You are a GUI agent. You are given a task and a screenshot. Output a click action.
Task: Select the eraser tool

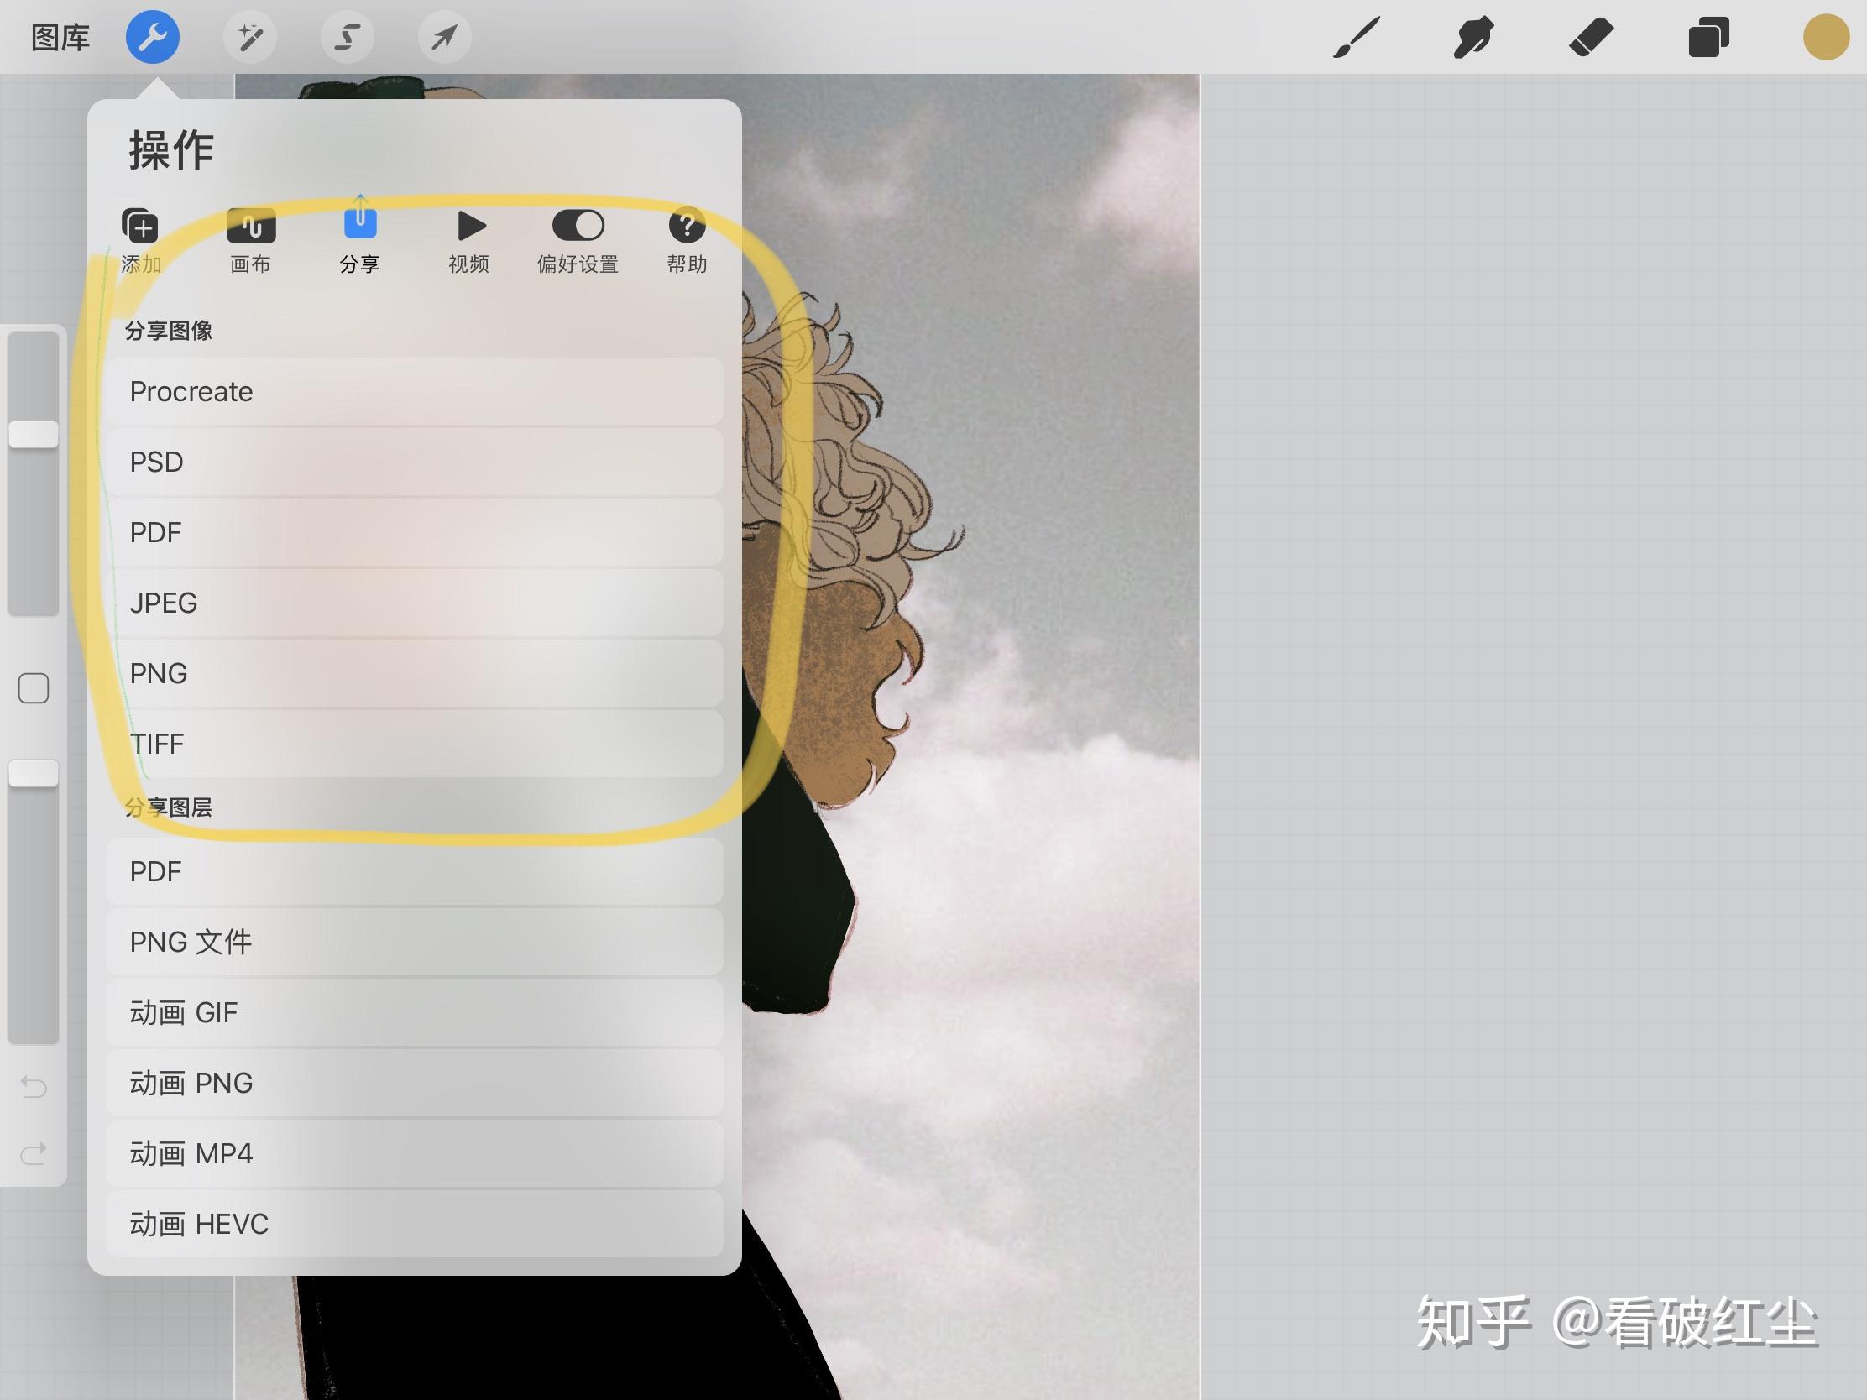pos(1592,37)
